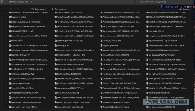Select file icon of snegovik_pochtovik
The height and width of the screenshot is (111, 195).
click(x=101, y=45)
